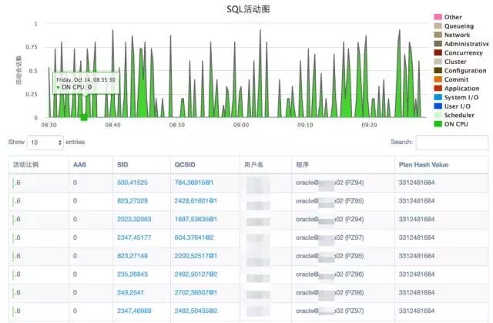Sort the table by SID column
This screenshot has height=323, width=493.
pos(122,164)
